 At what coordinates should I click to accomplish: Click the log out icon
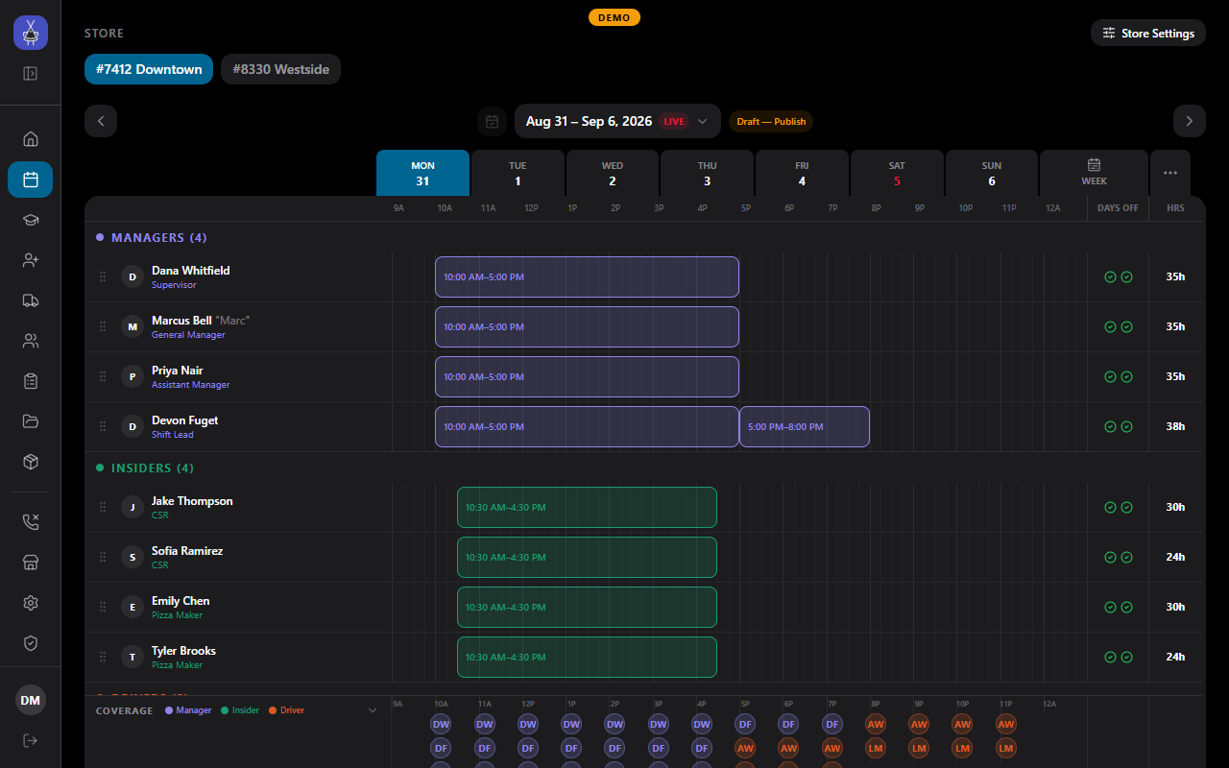point(31,740)
